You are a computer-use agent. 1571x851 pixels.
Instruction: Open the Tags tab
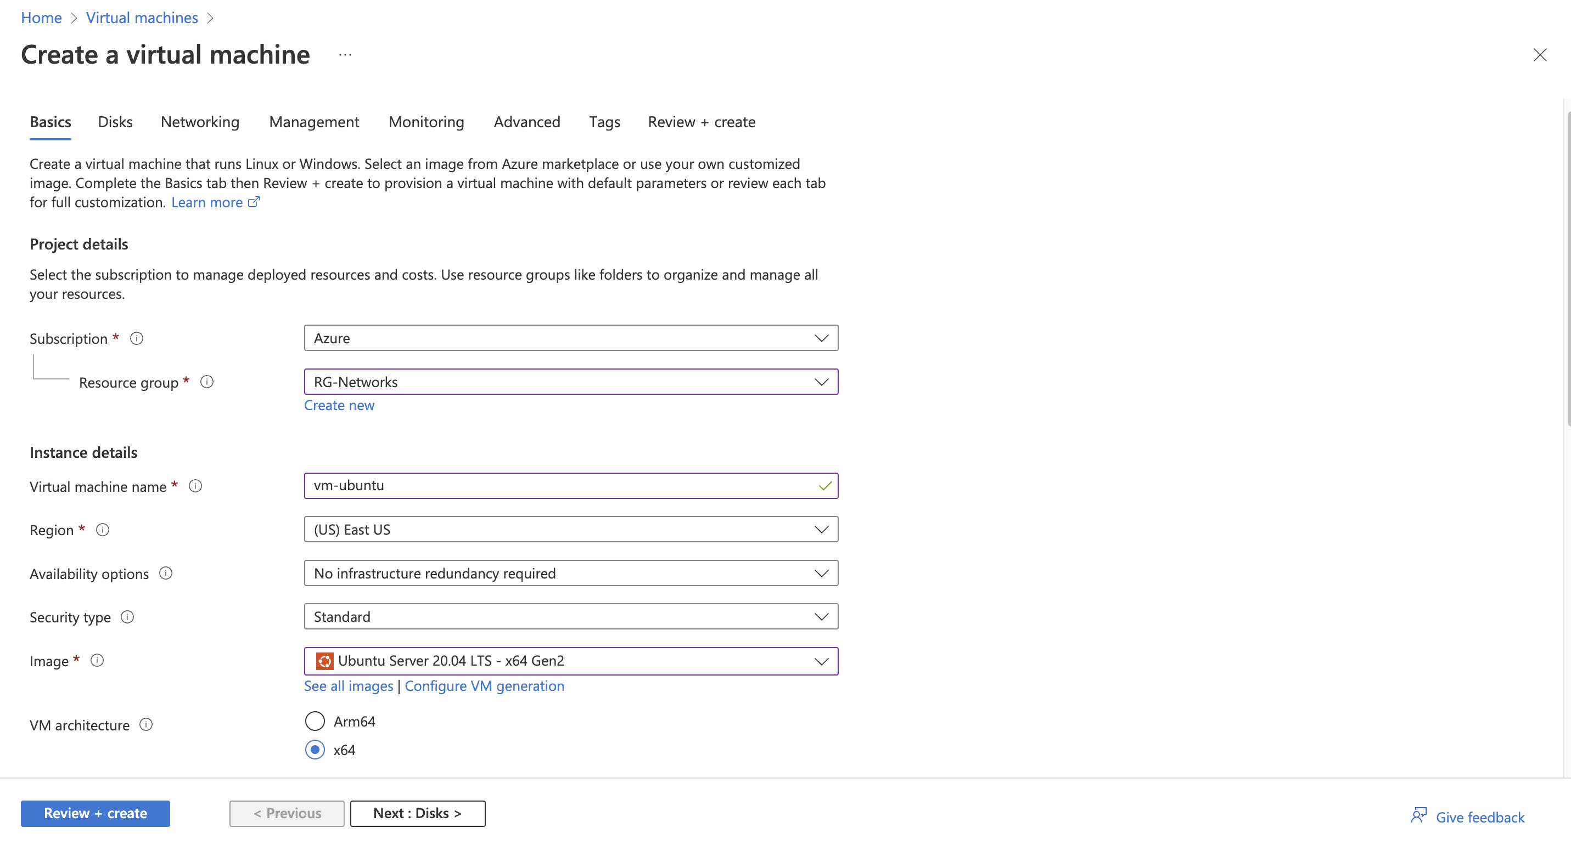pyautogui.click(x=604, y=122)
